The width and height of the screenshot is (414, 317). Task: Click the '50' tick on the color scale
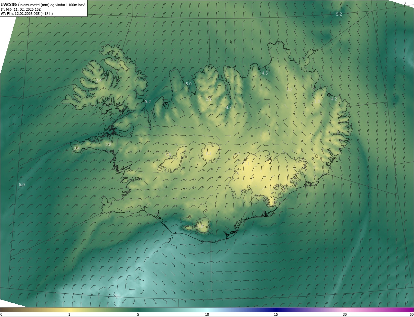coord(411,315)
